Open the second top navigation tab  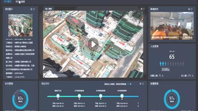[20, 2]
